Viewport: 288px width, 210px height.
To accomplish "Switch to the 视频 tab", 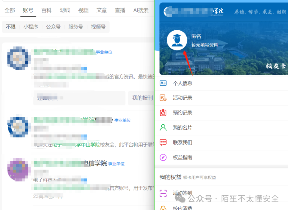I will 83,10.
